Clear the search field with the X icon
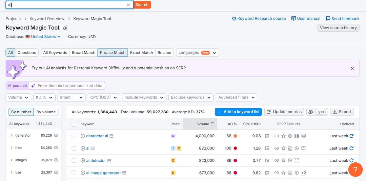The width and height of the screenshot is (366, 181). click(128, 5)
